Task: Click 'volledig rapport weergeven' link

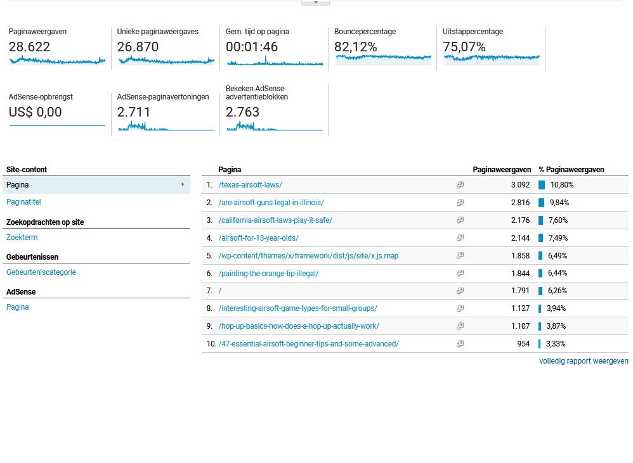Action: (x=584, y=361)
